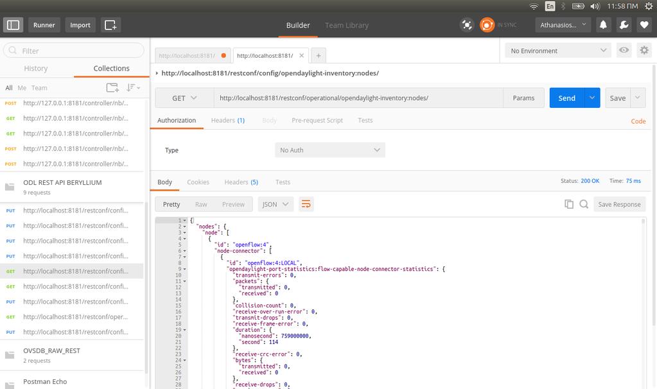
Task: Search the response with magnifier icon
Action: (584, 204)
